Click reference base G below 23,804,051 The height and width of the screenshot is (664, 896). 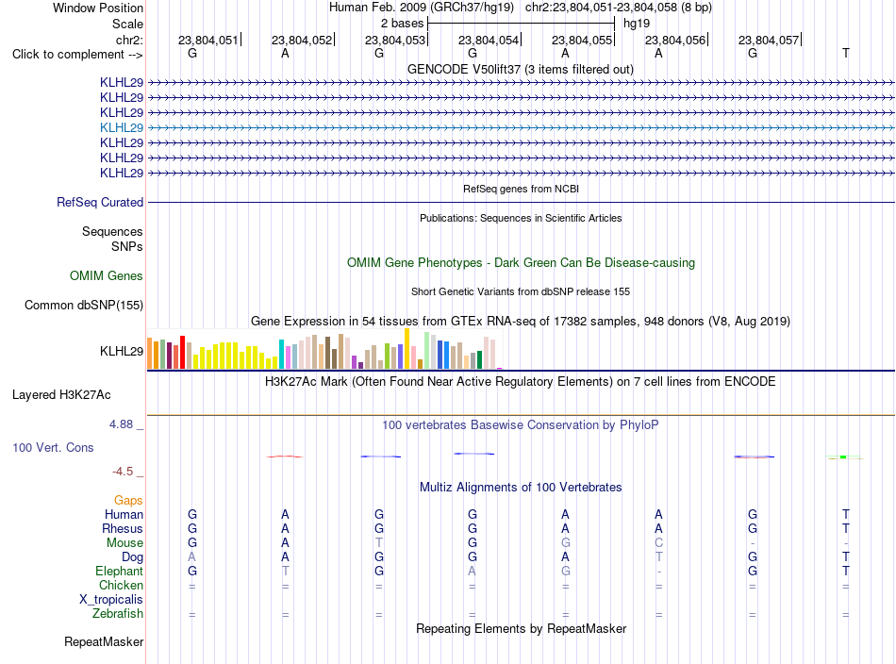192,53
